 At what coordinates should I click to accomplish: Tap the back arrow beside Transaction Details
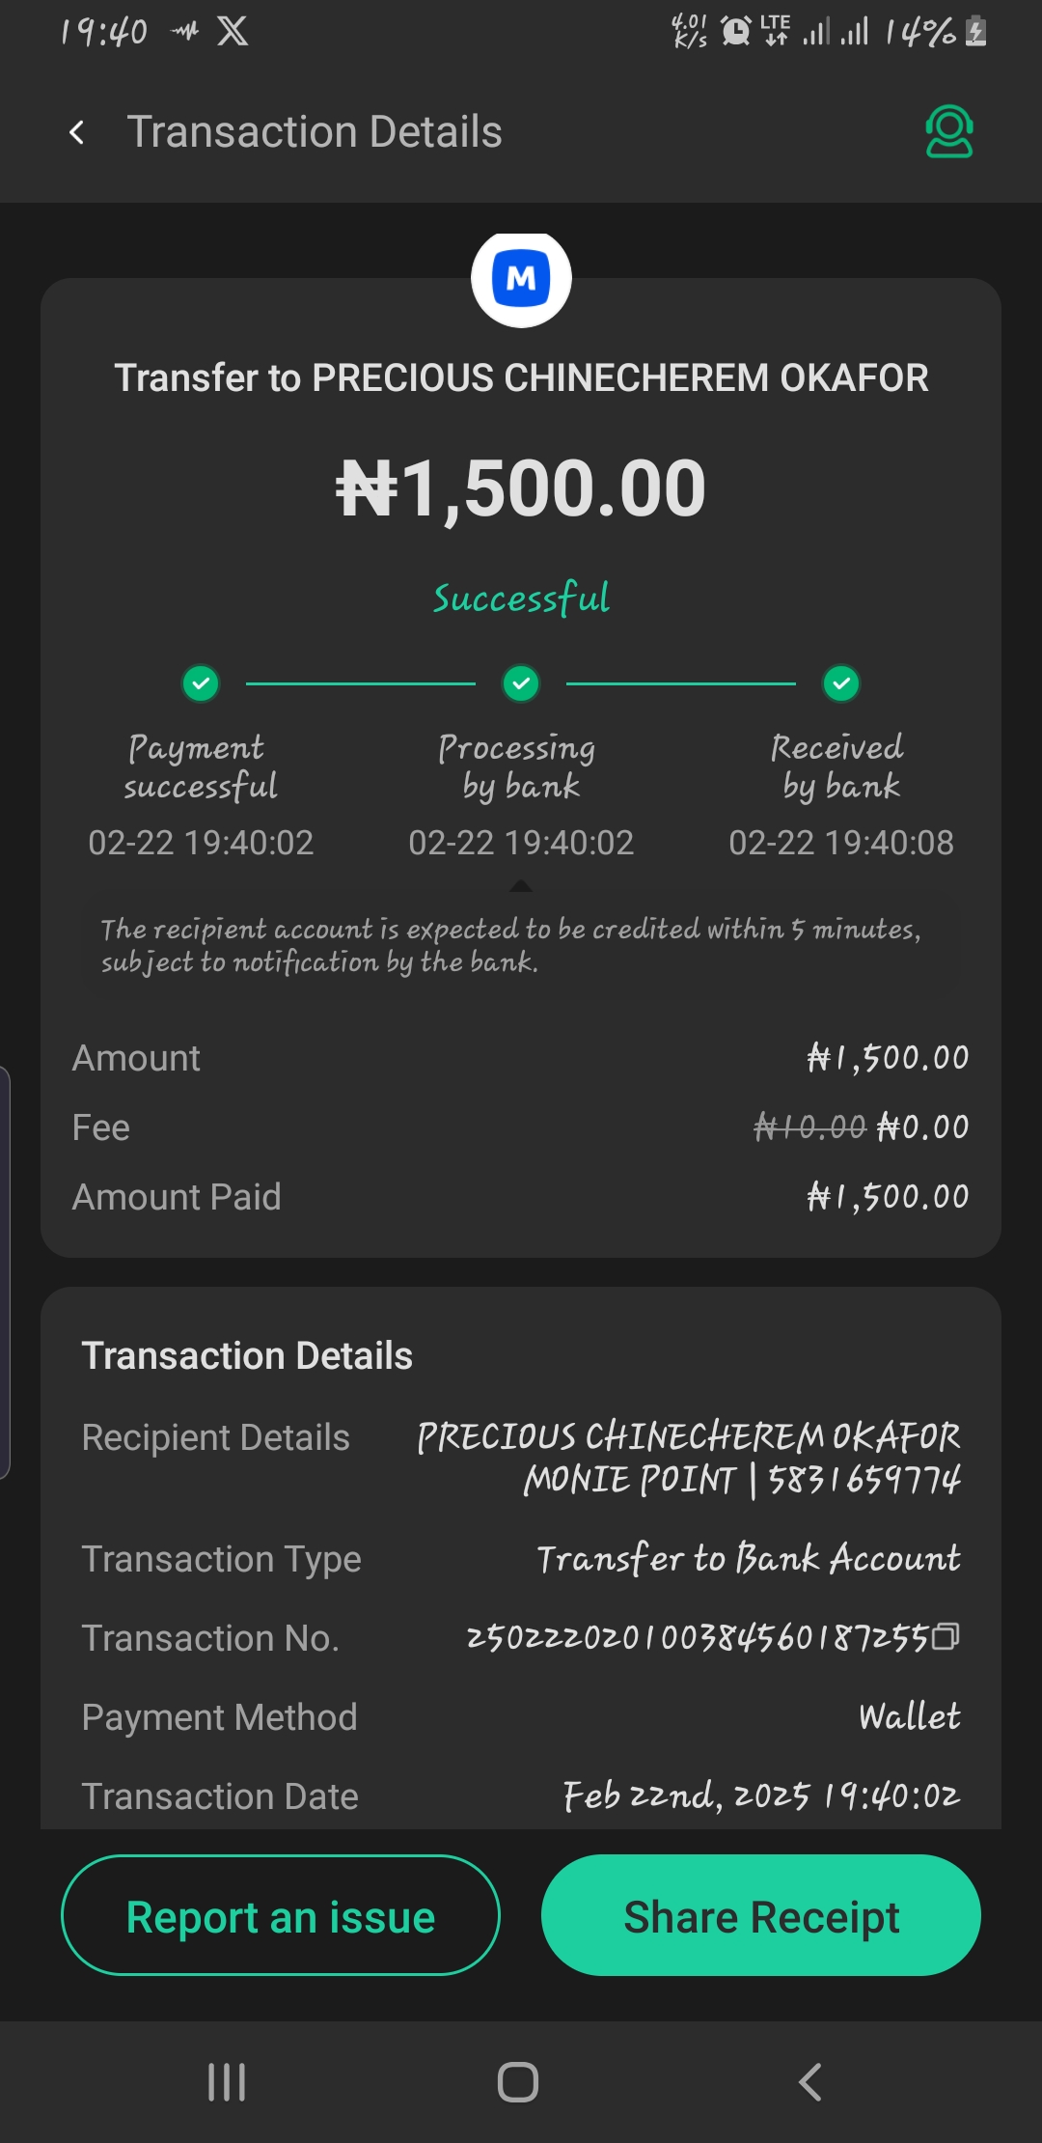coord(77,132)
